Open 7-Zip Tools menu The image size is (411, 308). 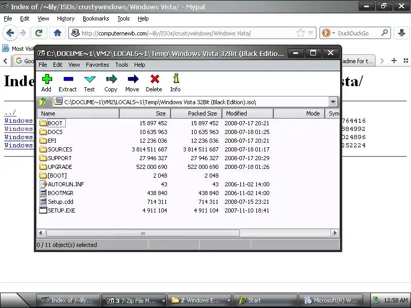(122, 65)
